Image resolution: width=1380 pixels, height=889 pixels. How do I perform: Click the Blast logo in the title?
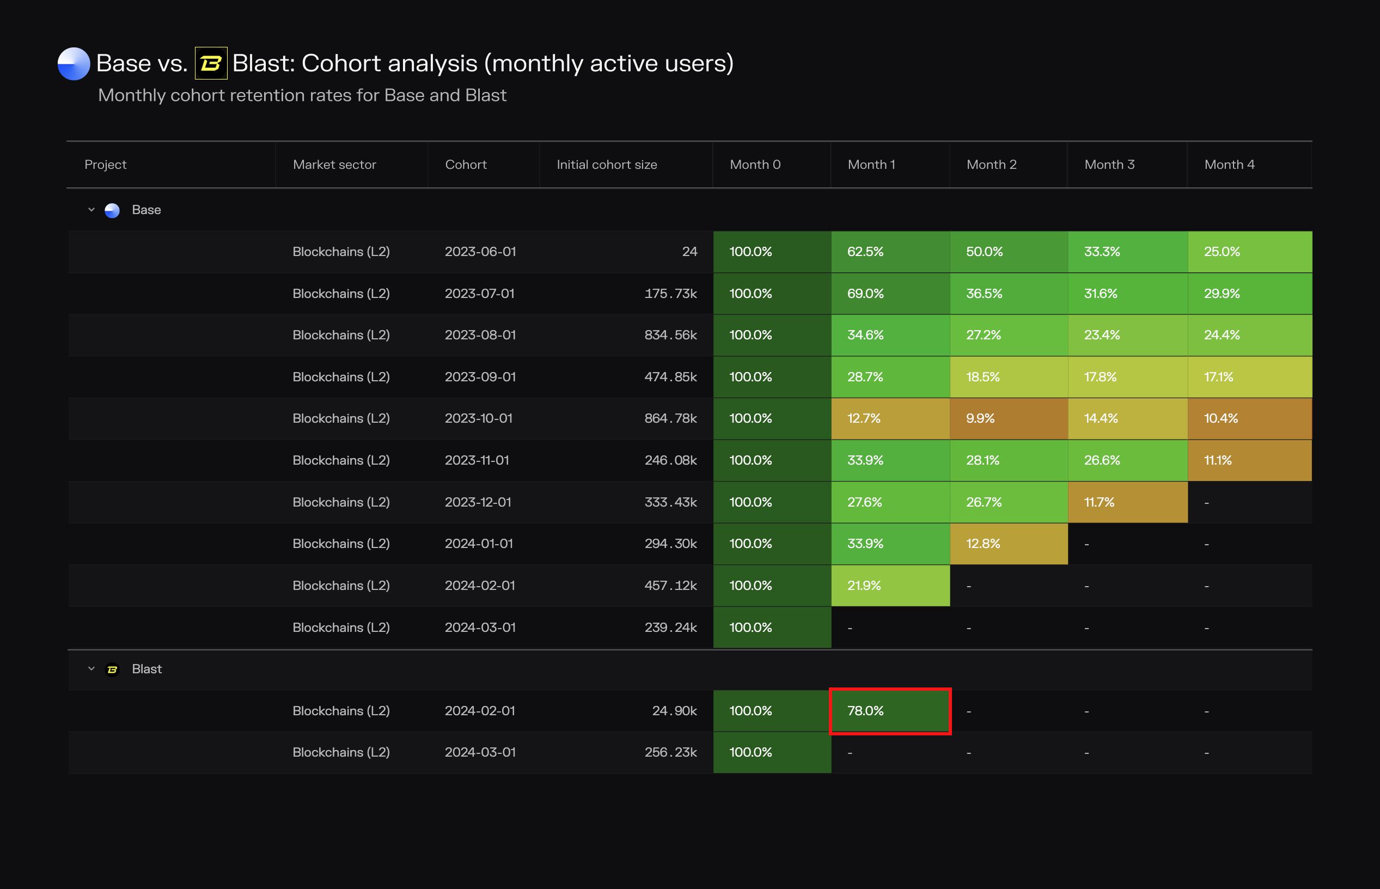coord(211,64)
